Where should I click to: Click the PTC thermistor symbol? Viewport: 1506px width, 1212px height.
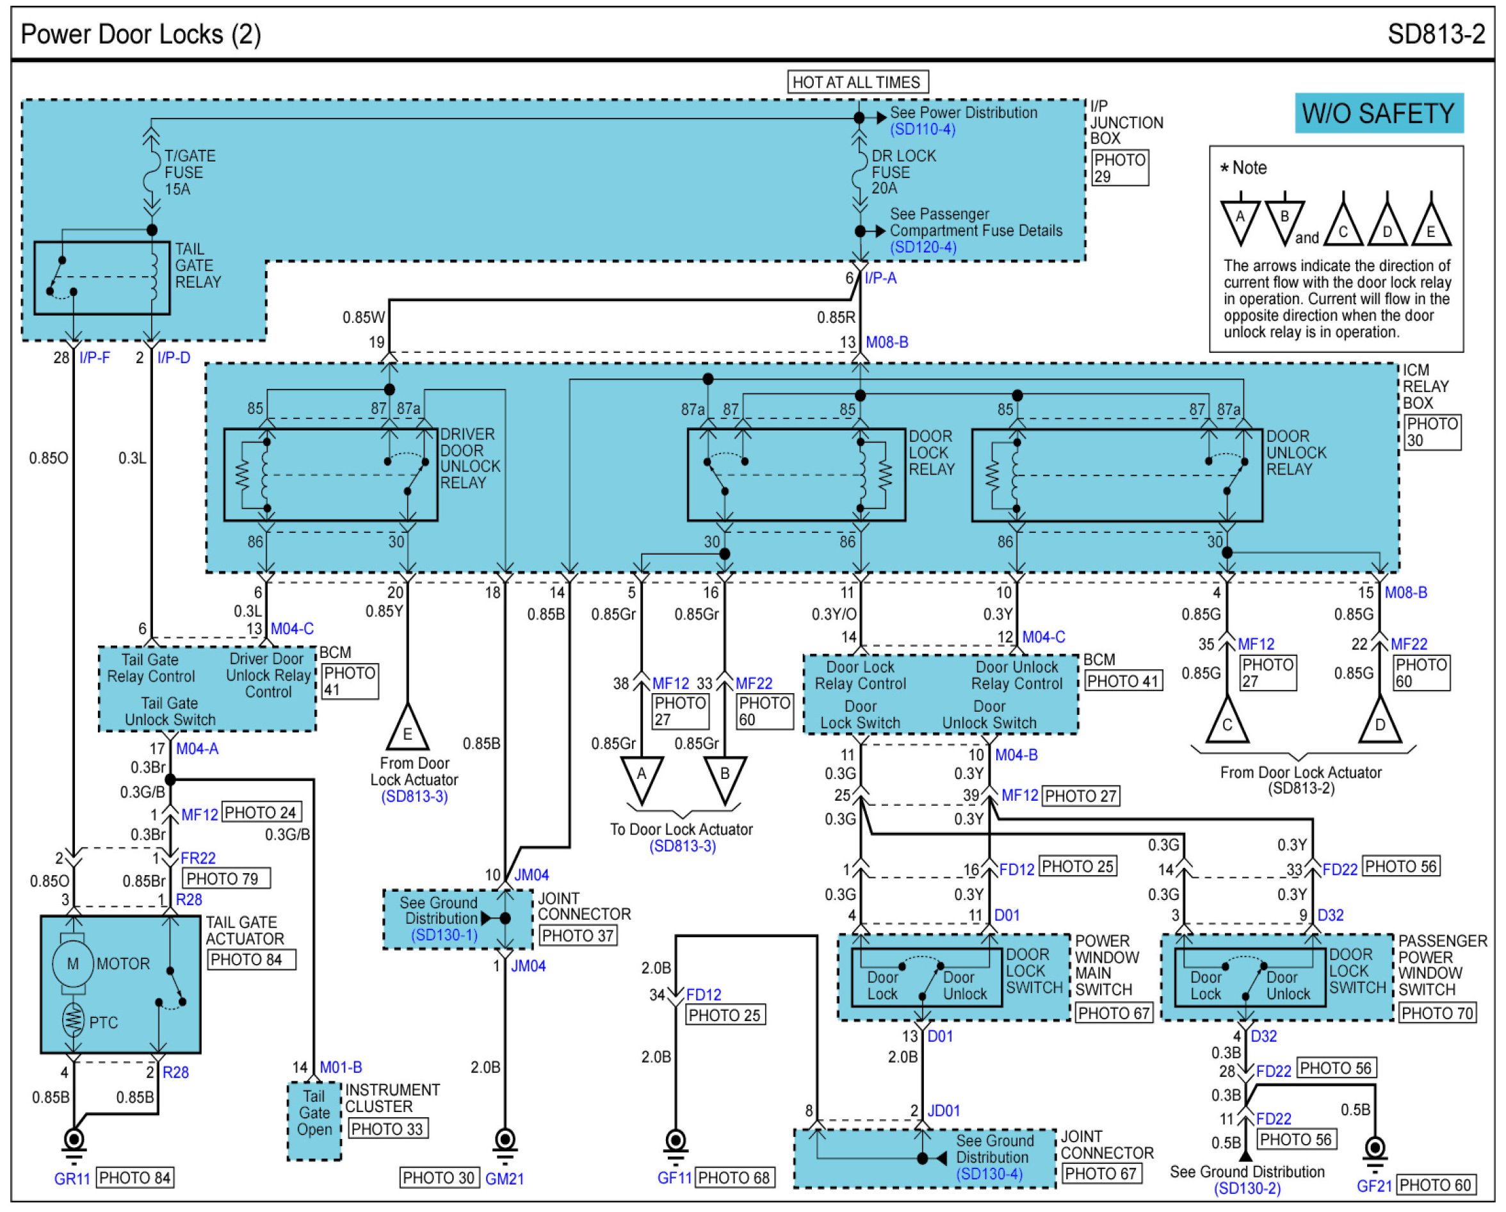[74, 1021]
